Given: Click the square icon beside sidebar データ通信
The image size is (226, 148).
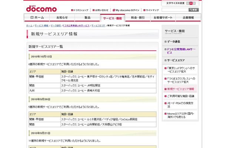Looking at the screenshot, I should click(166, 41).
